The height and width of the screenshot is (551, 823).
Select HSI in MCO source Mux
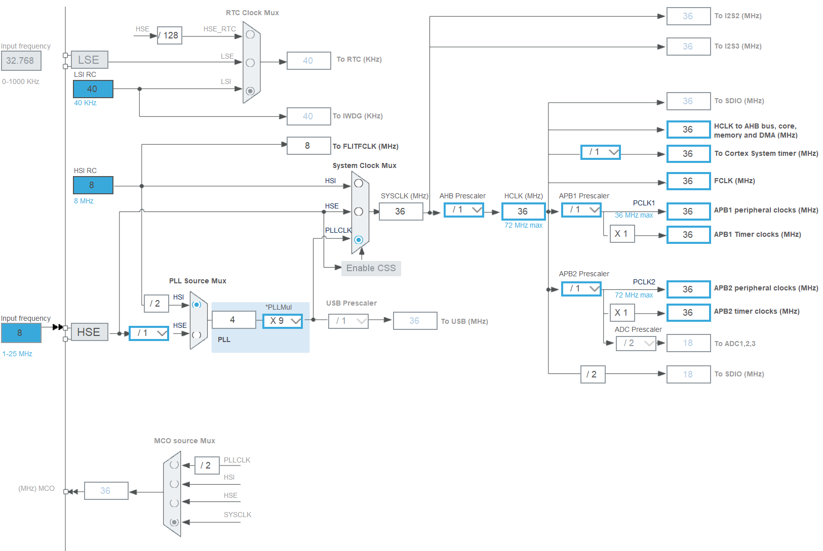pos(174,484)
